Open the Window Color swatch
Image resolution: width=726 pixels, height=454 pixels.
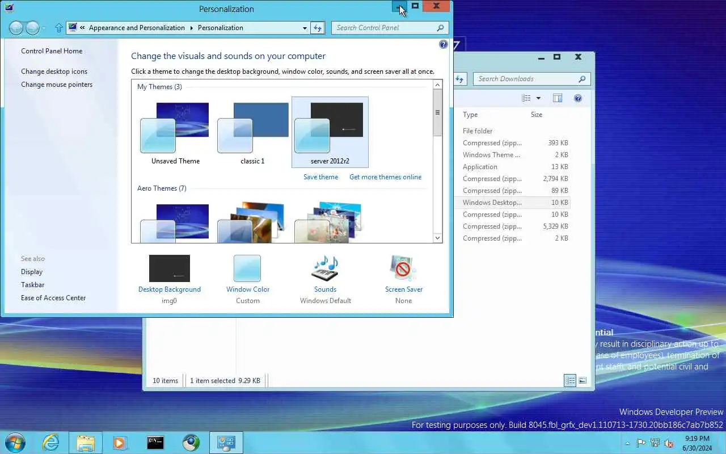pos(247,268)
